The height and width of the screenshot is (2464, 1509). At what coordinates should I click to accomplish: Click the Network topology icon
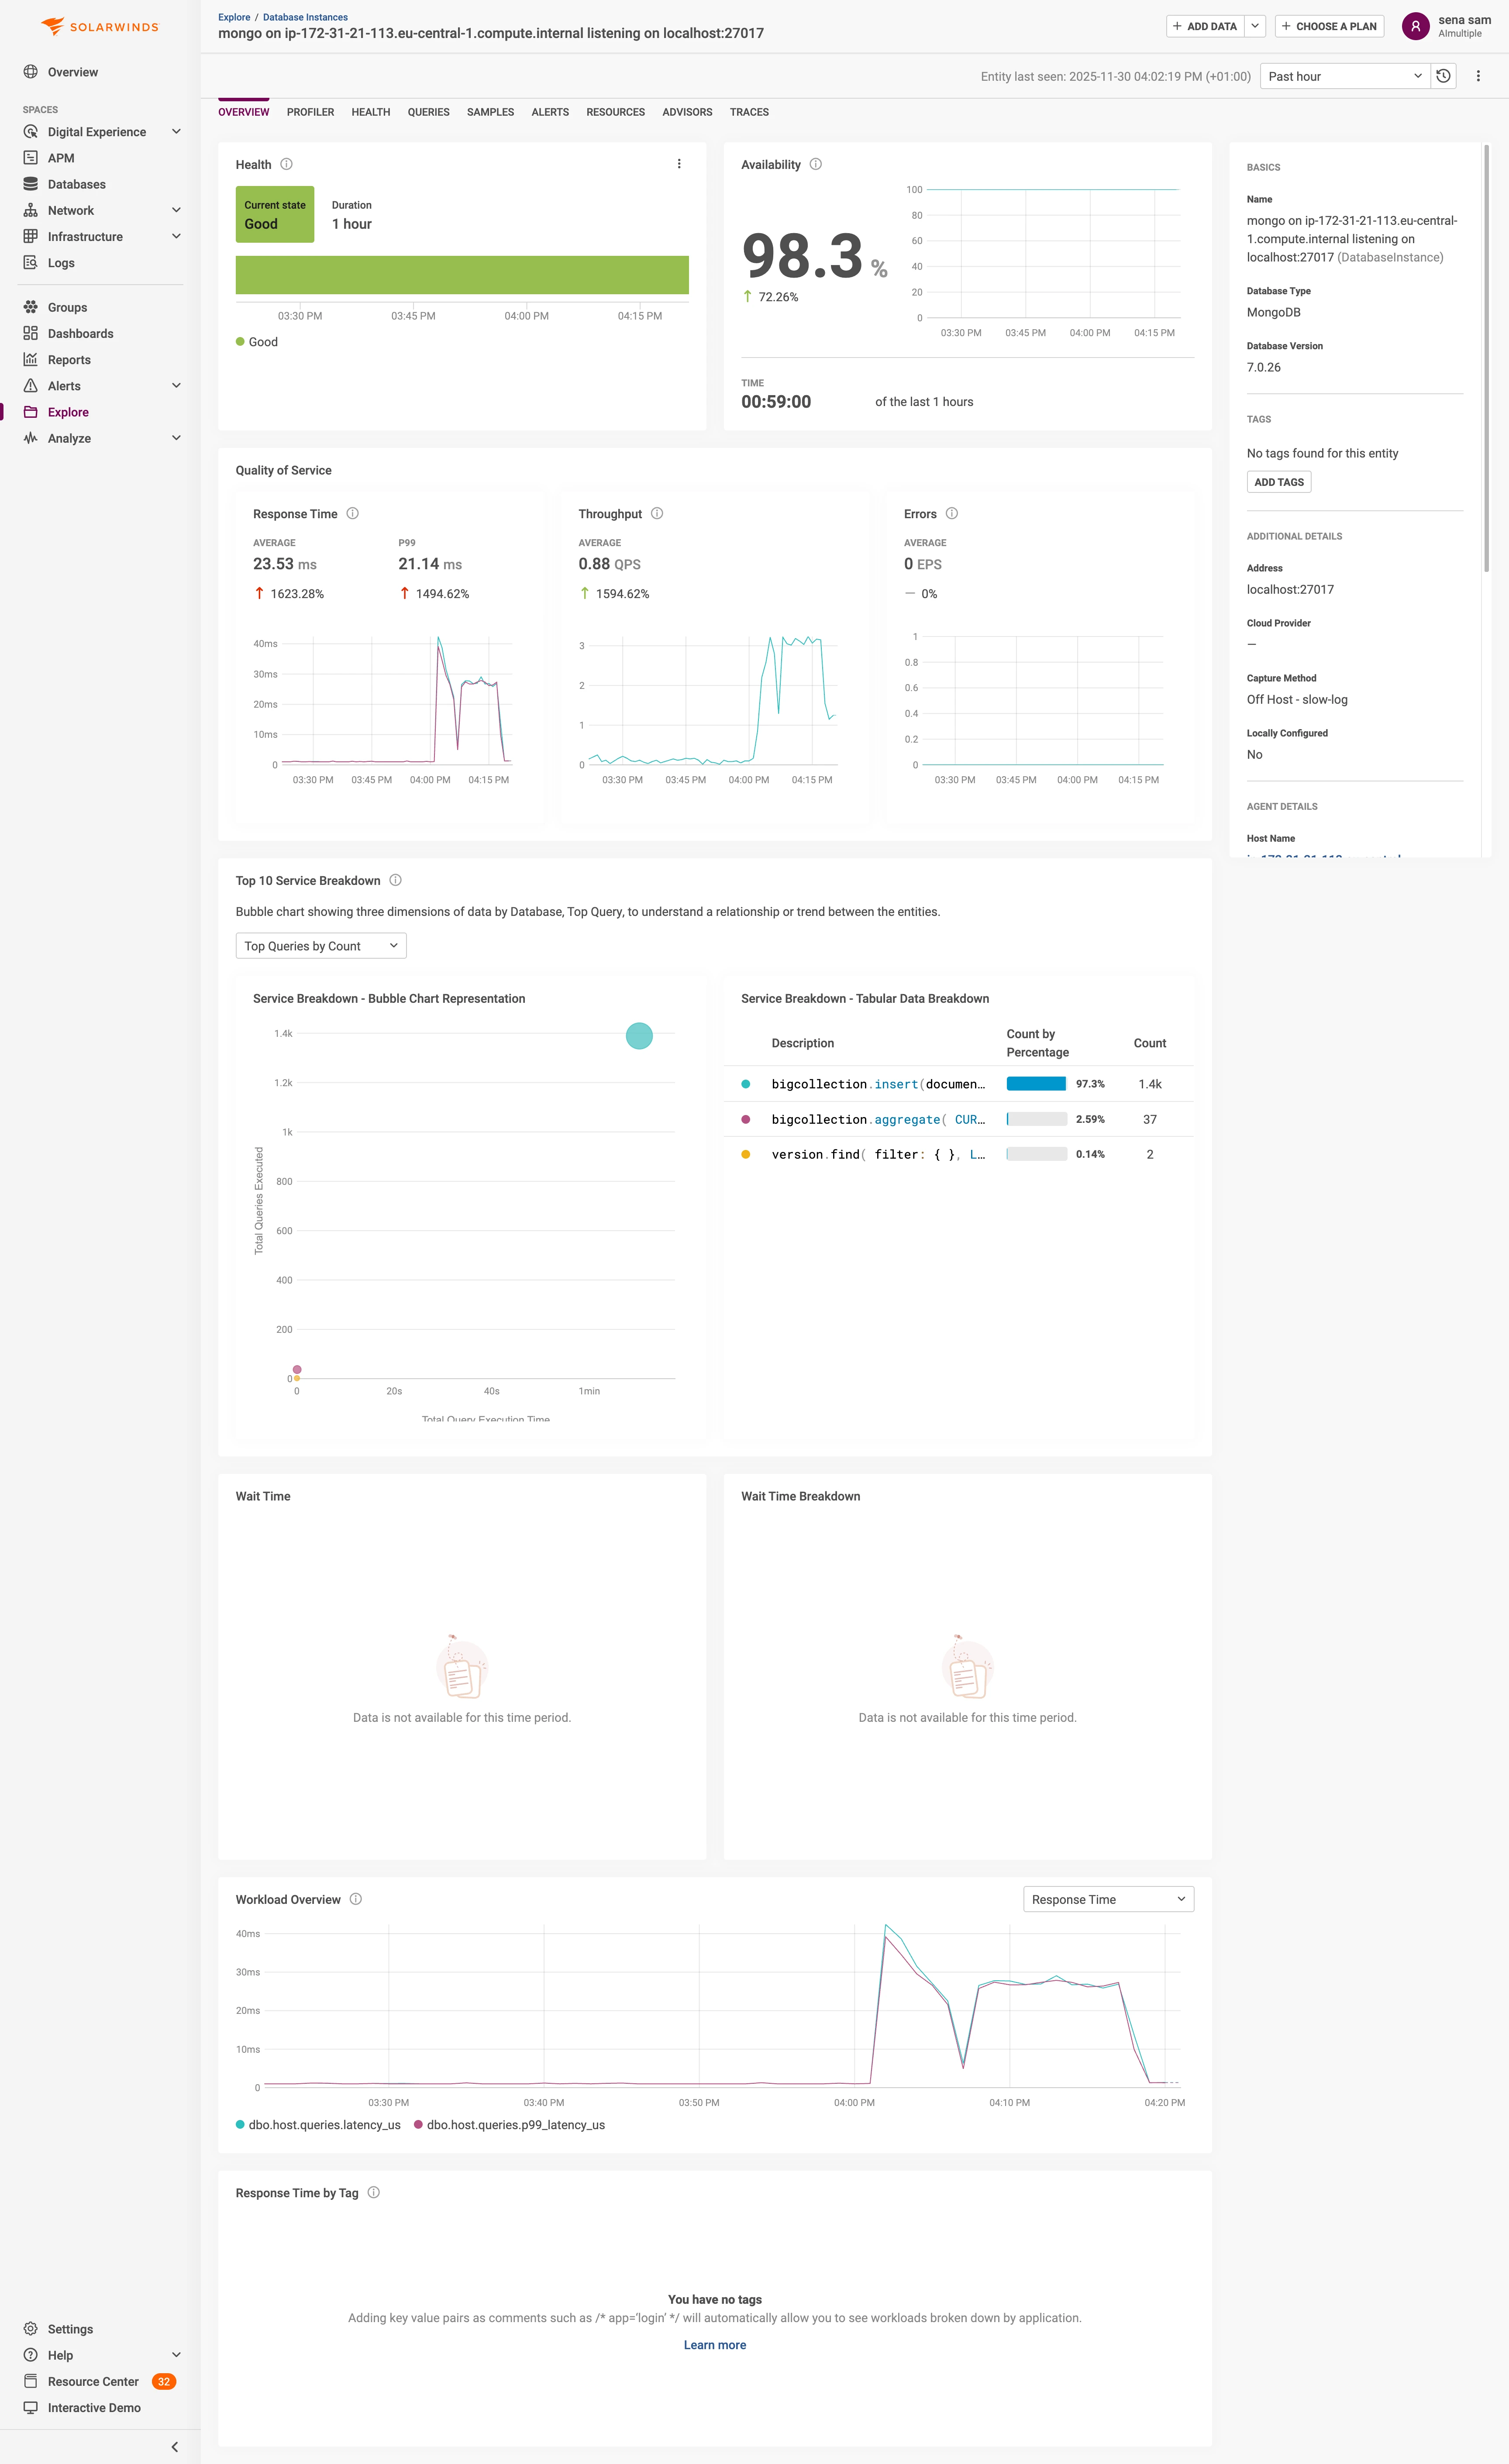[x=31, y=210]
